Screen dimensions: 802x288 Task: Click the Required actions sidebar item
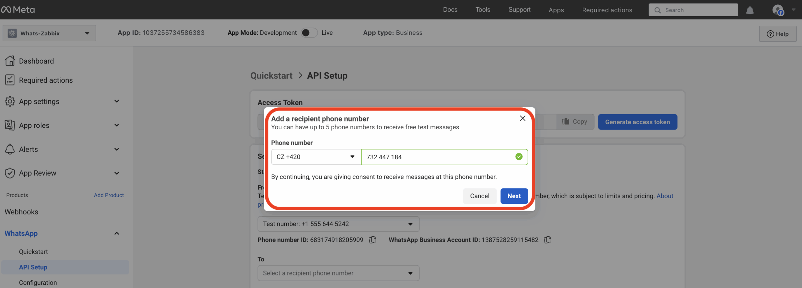(46, 80)
